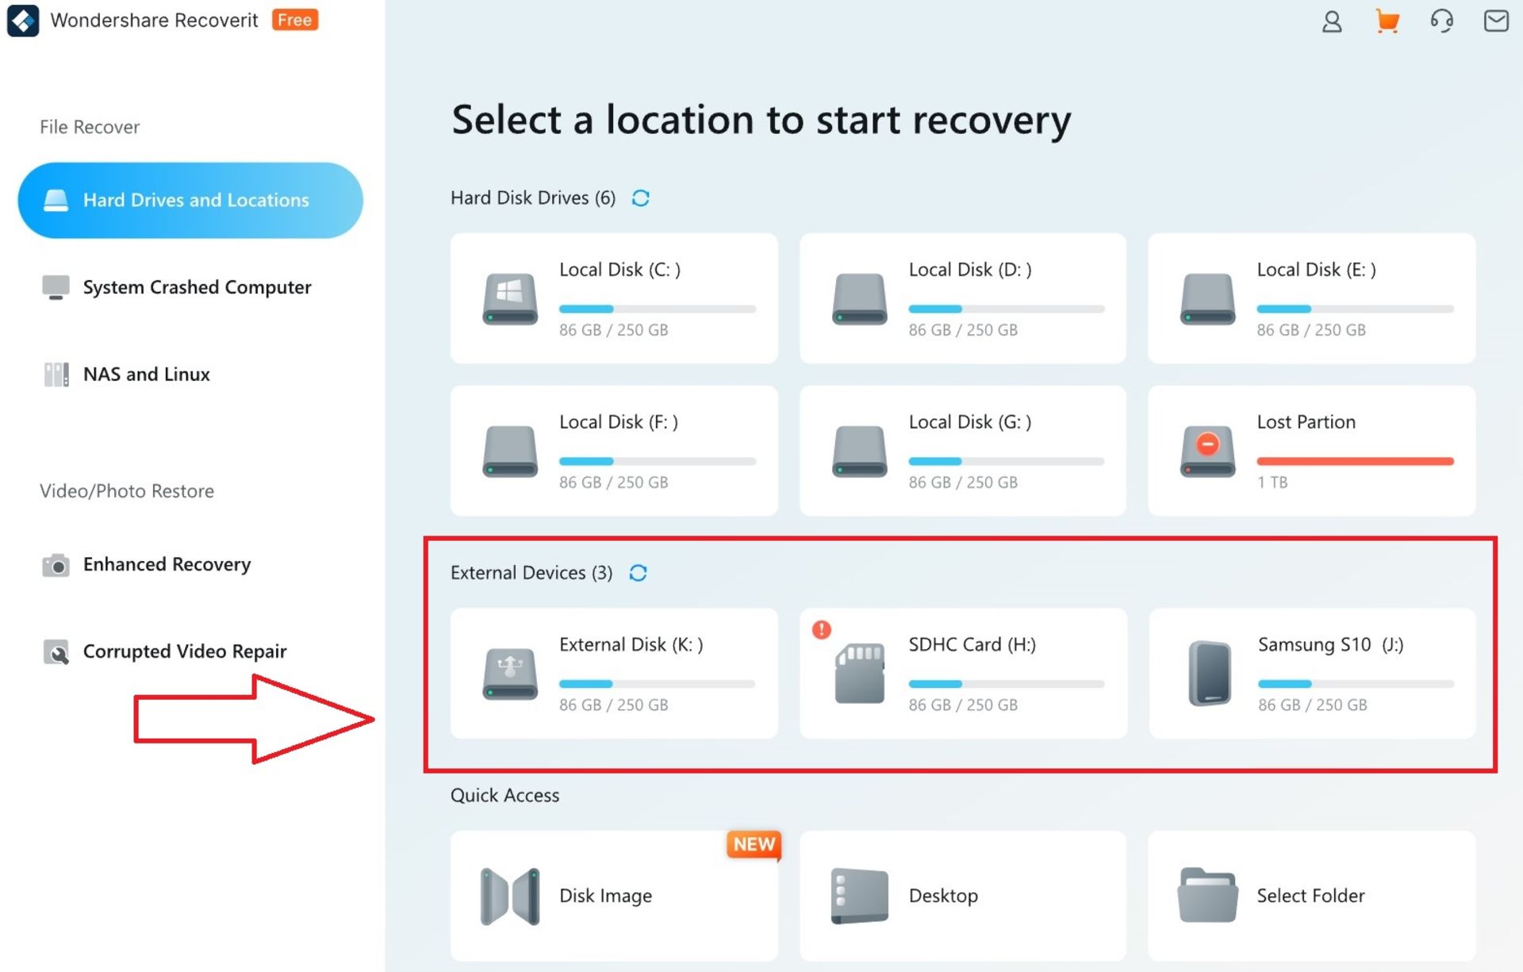The width and height of the screenshot is (1523, 972).
Task: Click the drive icon for Local Disk (F:)
Action: coord(510,451)
